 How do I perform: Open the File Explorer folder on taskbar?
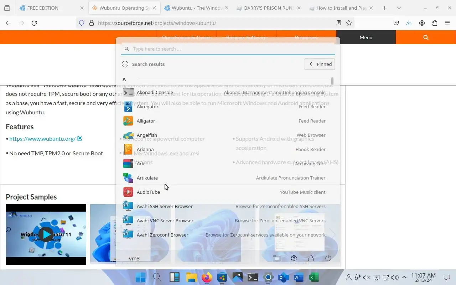click(x=191, y=277)
